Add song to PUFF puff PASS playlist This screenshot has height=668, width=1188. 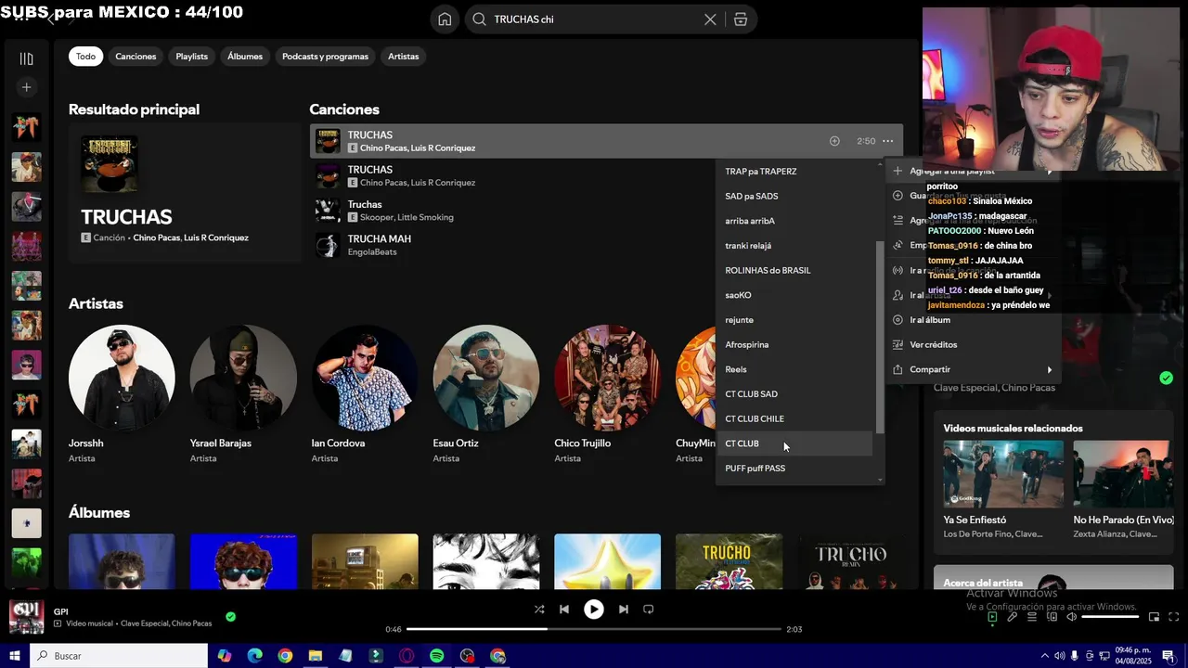click(x=795, y=469)
